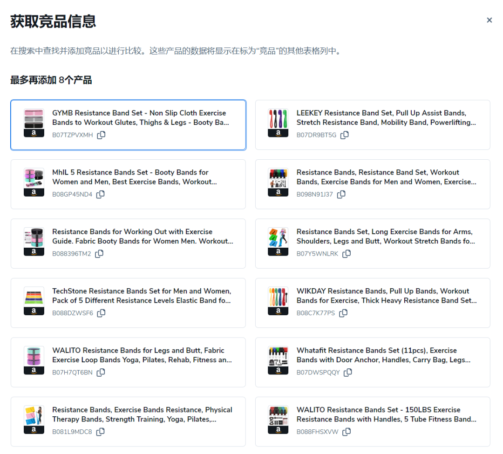Screen dimensions: 503x454
Task: Click ASIN text B07DWSPQQY
Action: point(318,373)
